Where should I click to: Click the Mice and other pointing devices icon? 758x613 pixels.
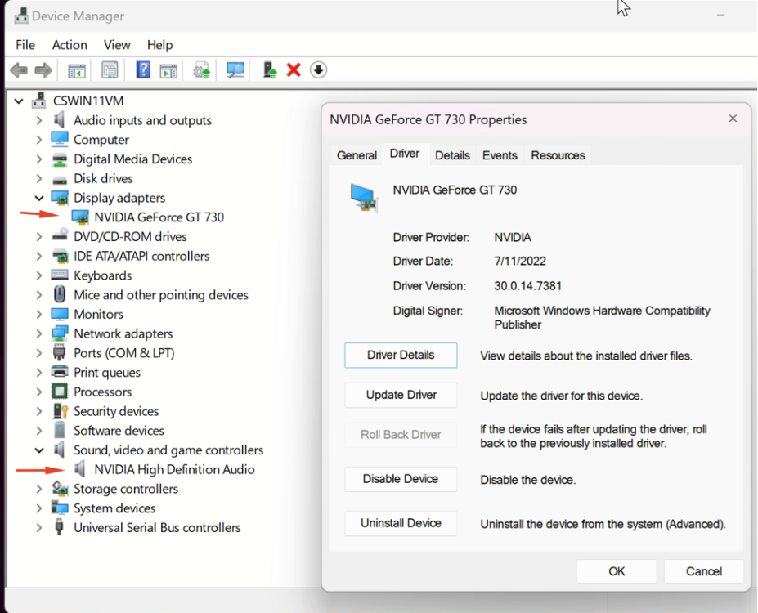pos(60,294)
